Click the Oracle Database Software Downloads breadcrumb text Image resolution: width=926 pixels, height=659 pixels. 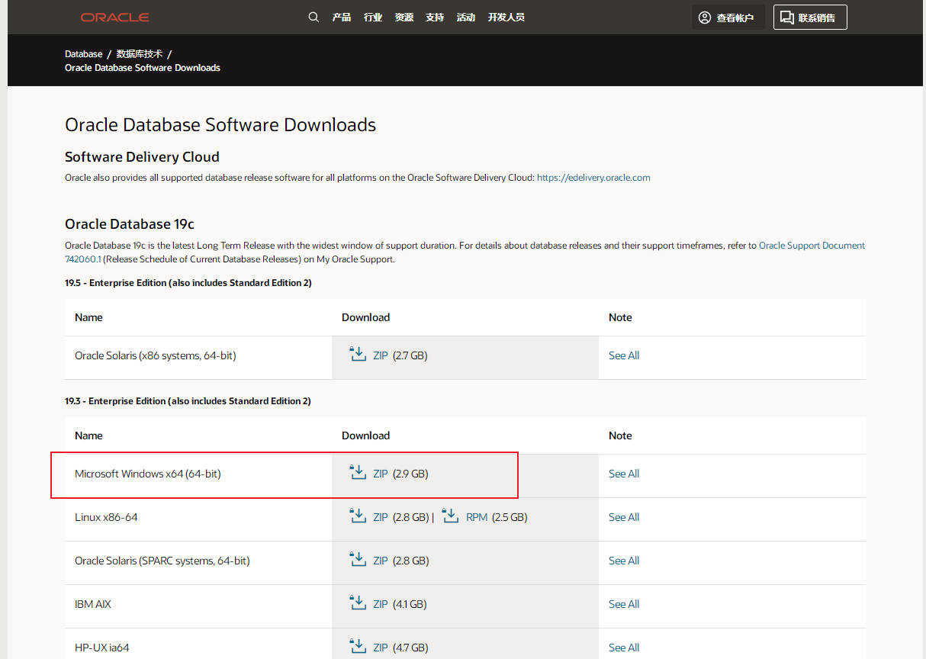(143, 68)
